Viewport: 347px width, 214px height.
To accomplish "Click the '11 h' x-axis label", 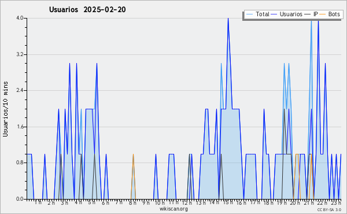I will point(173,202).
